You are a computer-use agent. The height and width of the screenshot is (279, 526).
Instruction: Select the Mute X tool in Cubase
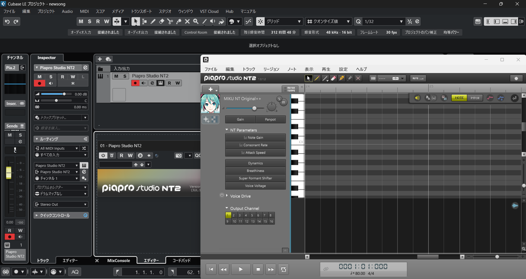(x=187, y=21)
